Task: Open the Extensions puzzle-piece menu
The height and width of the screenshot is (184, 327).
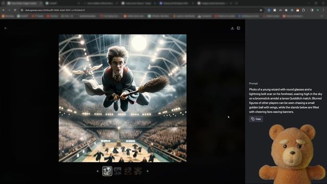Action: tap(303, 10)
